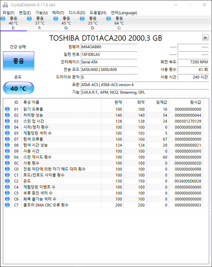Click the features field S.M.A.R.T., APM, NCQ

(x=145, y=92)
